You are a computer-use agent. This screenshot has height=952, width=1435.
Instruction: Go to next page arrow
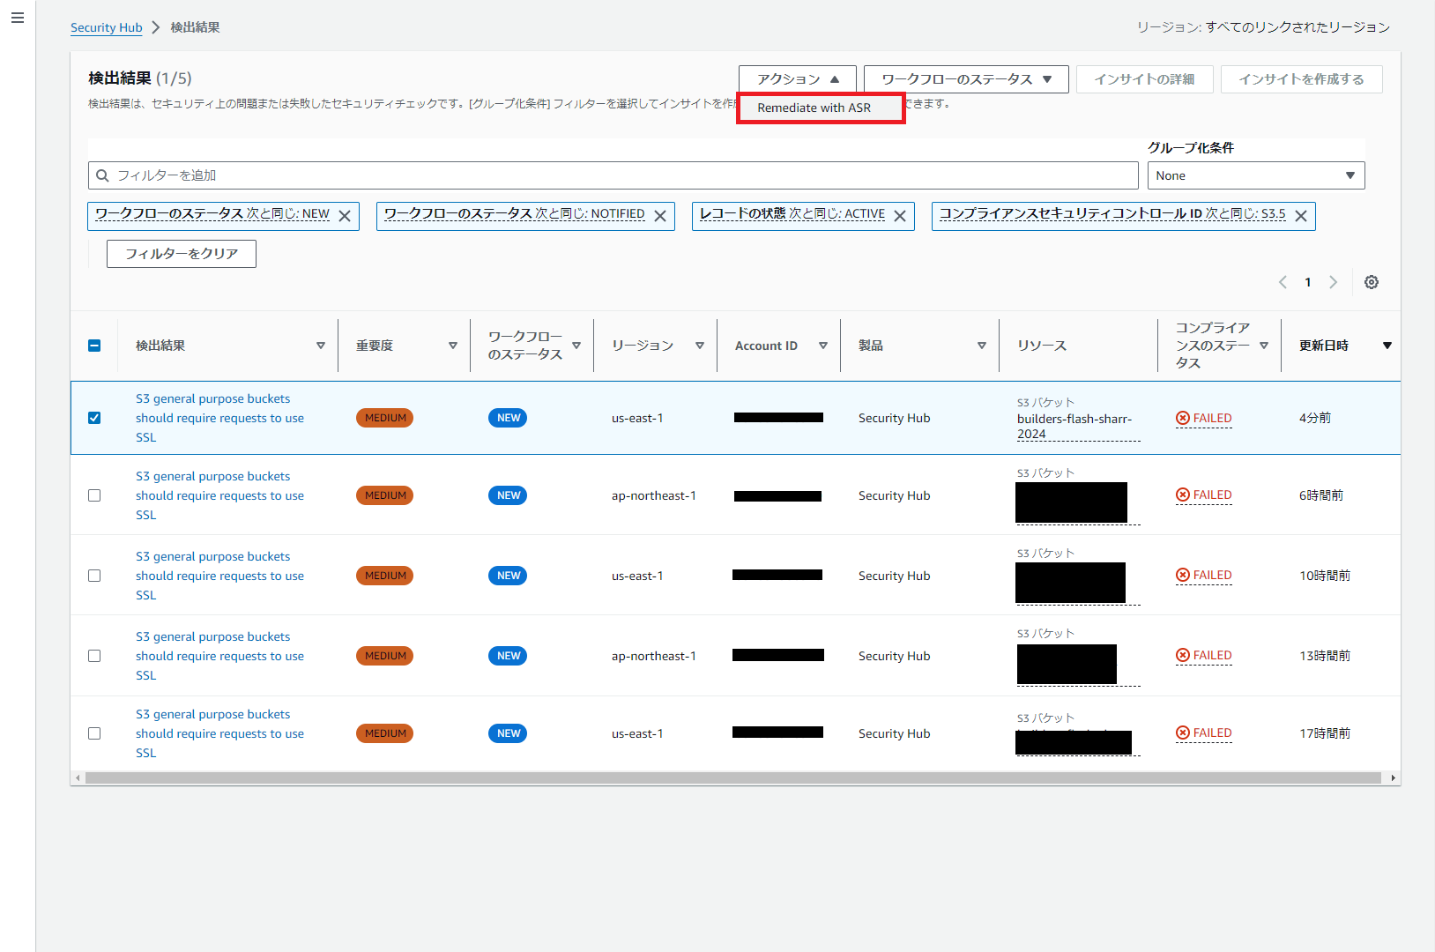pos(1333,282)
